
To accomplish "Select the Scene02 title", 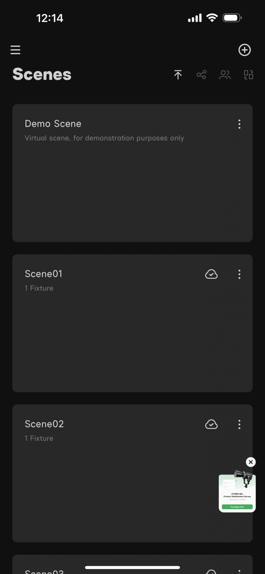I will [44, 424].
